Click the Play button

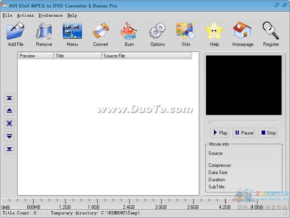click(220, 133)
